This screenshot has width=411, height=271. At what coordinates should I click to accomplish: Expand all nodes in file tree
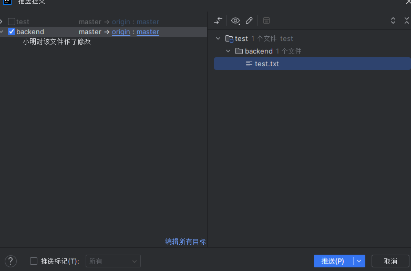(393, 20)
